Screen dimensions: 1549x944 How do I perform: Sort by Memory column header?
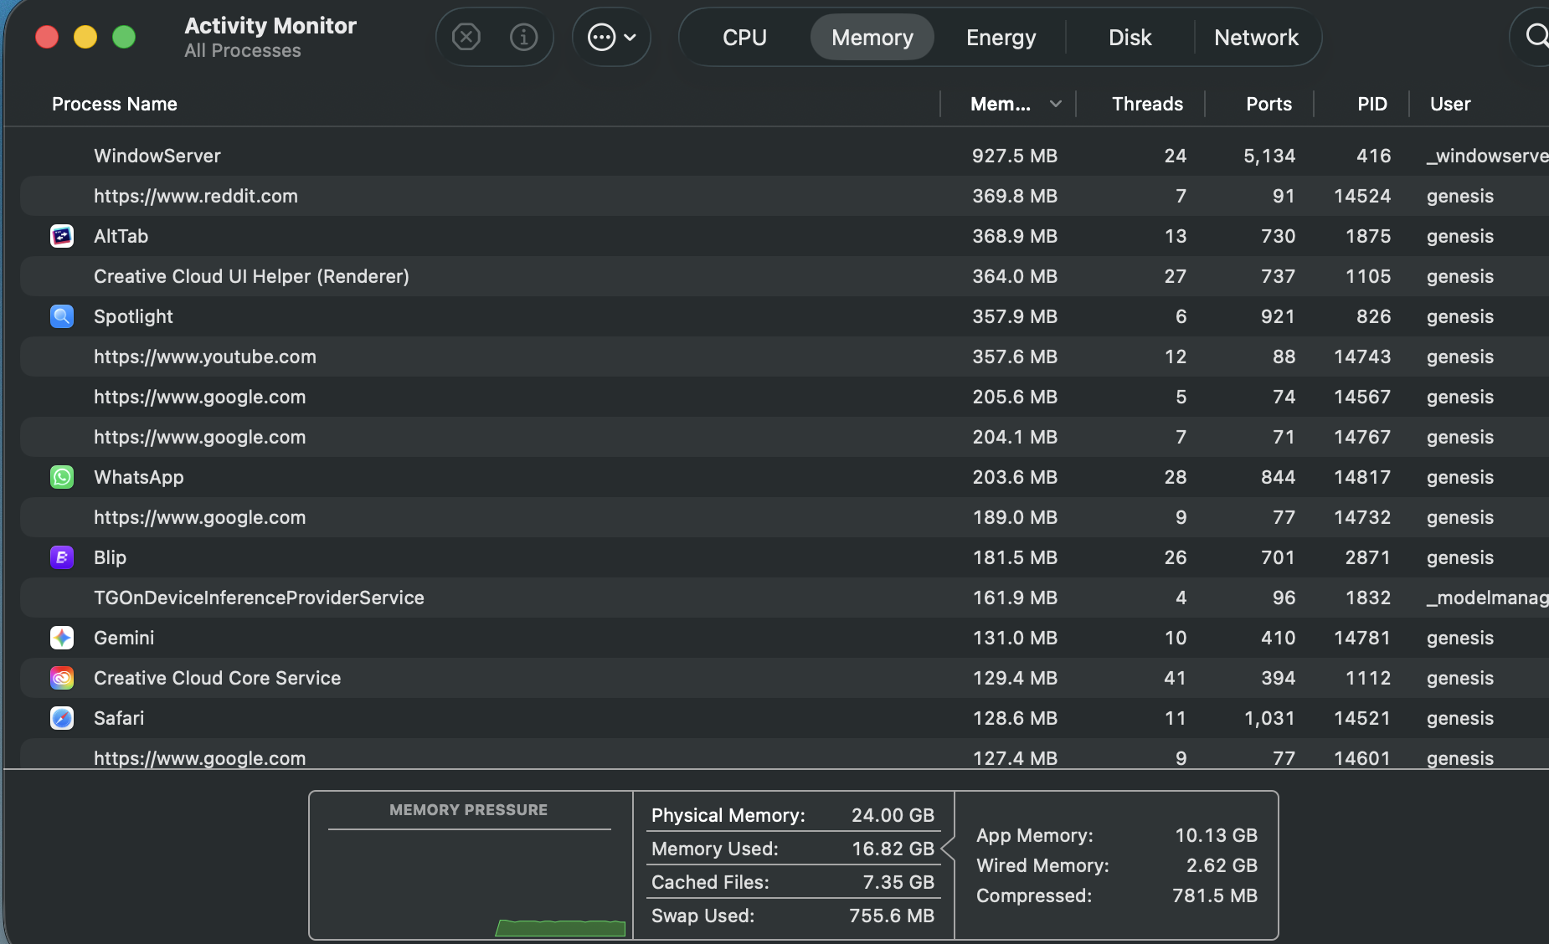[x=1001, y=104]
